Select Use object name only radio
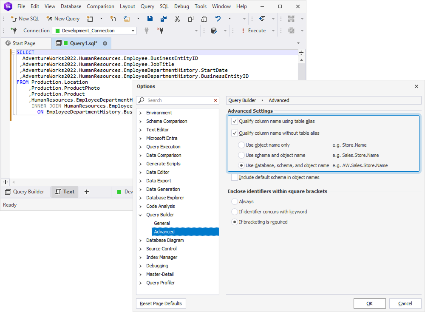425x312 pixels. [241, 145]
